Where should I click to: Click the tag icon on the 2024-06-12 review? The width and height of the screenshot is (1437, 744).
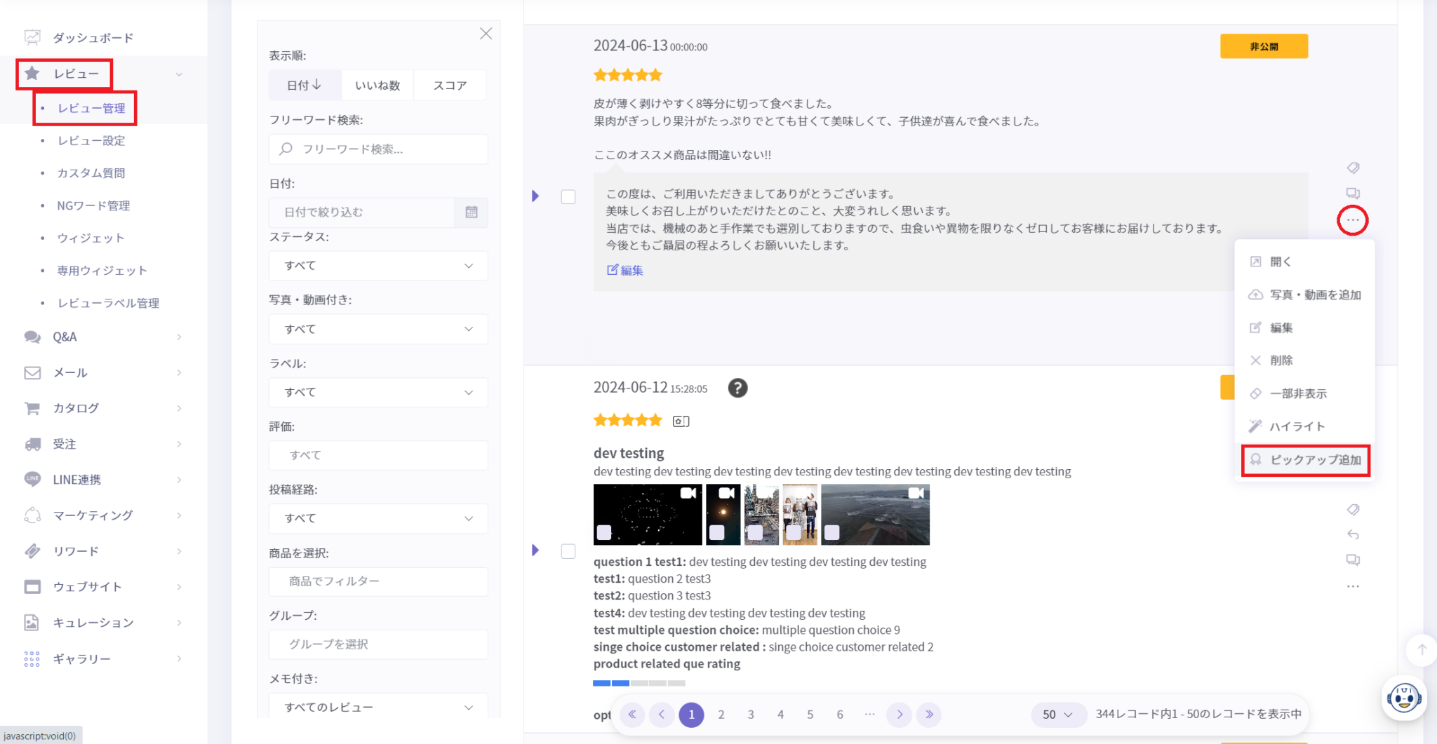[x=1353, y=510]
